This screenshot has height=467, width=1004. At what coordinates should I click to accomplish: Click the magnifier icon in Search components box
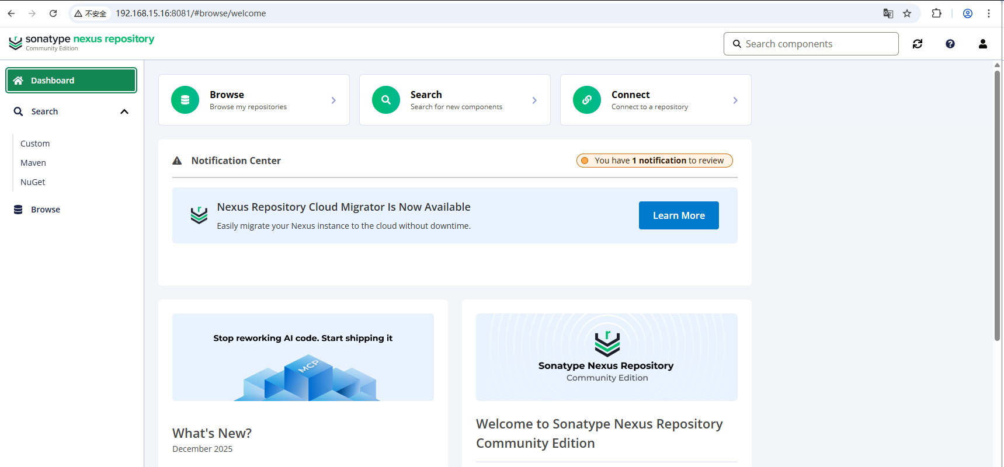pyautogui.click(x=737, y=44)
